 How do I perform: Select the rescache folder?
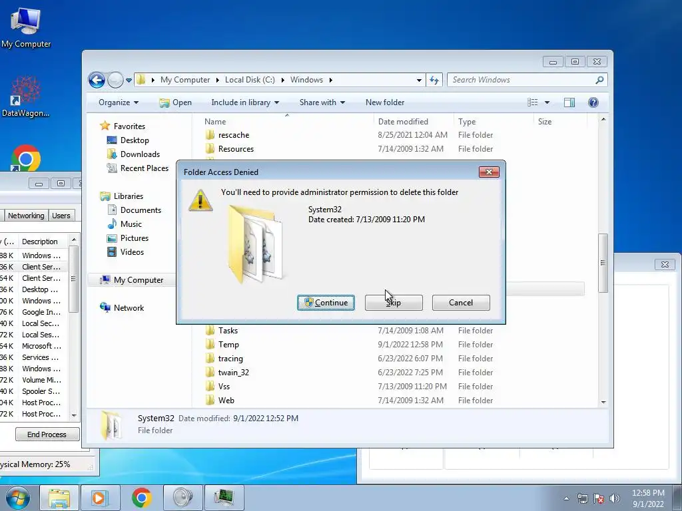[234, 135]
